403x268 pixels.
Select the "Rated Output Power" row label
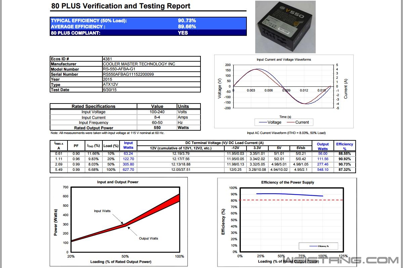coord(94,128)
